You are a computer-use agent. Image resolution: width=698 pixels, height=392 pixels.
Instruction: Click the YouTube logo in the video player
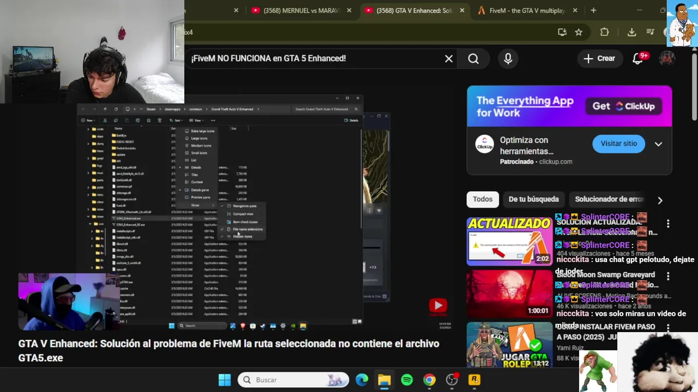[438, 306]
